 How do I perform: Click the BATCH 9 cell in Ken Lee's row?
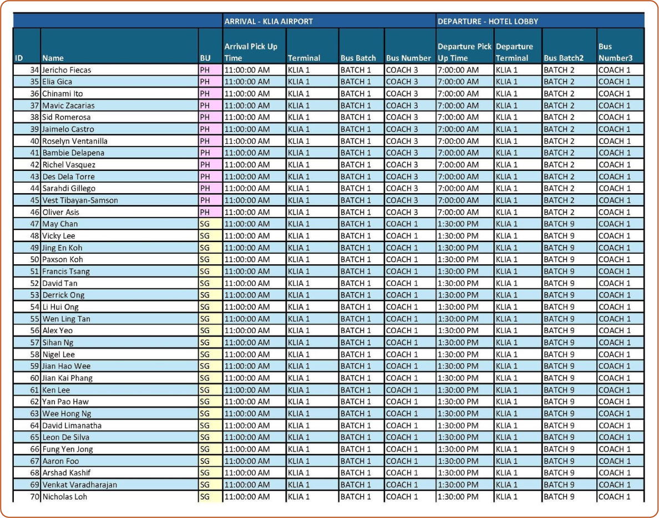click(559, 390)
